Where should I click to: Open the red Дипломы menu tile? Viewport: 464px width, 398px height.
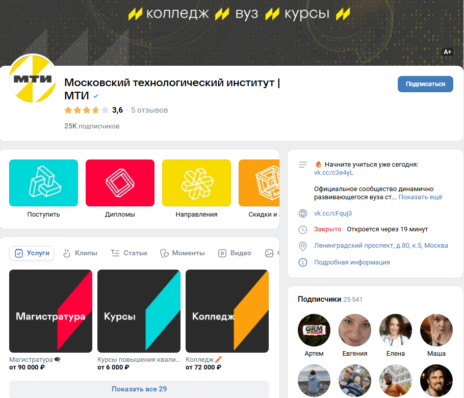click(x=120, y=183)
